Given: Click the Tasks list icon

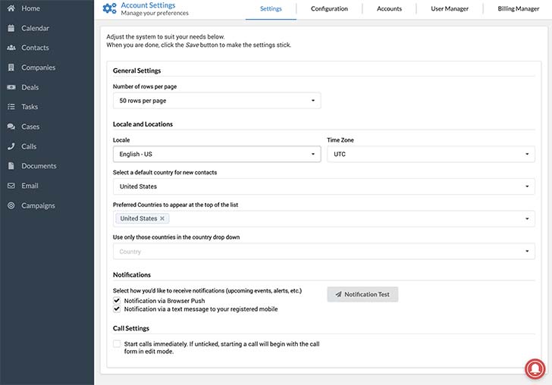Looking at the screenshot, I should [x=11, y=107].
